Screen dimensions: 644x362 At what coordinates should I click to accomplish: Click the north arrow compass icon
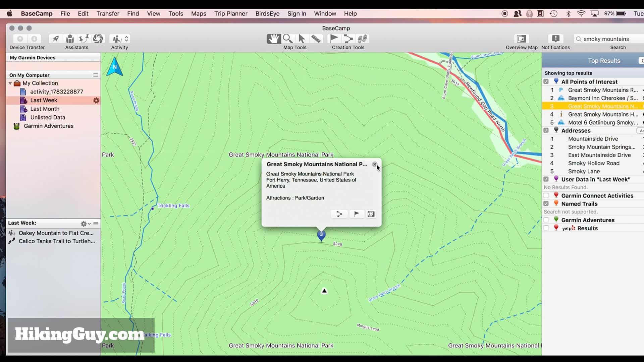coord(114,67)
